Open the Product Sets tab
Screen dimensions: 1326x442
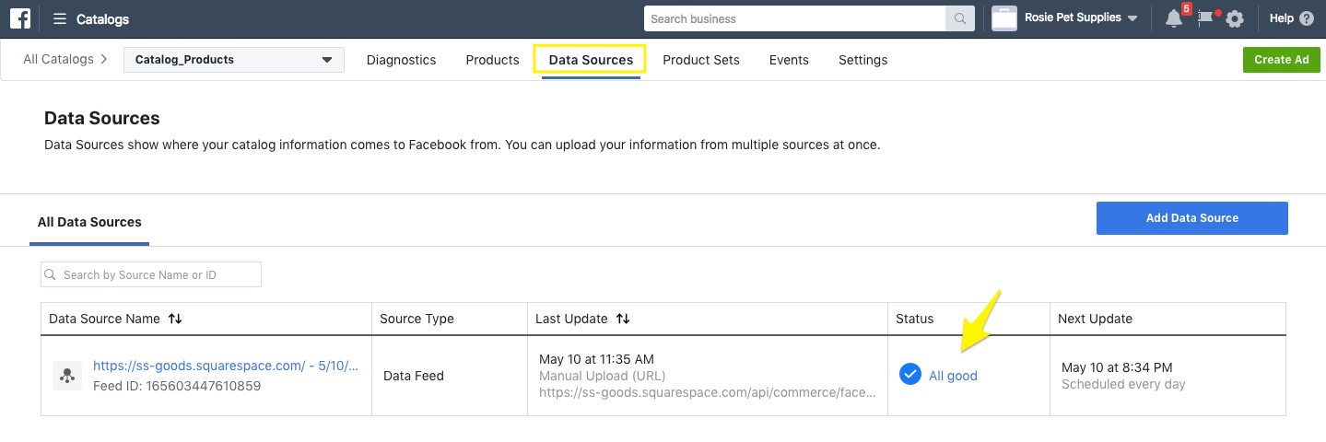pos(700,60)
